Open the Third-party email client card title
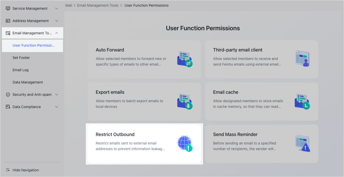Viewport: 344px width, 177px height. tap(238, 50)
